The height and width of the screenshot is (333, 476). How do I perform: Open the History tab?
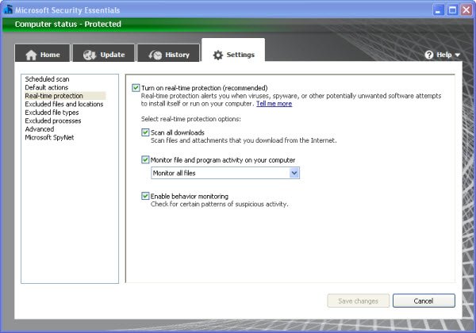(168, 53)
